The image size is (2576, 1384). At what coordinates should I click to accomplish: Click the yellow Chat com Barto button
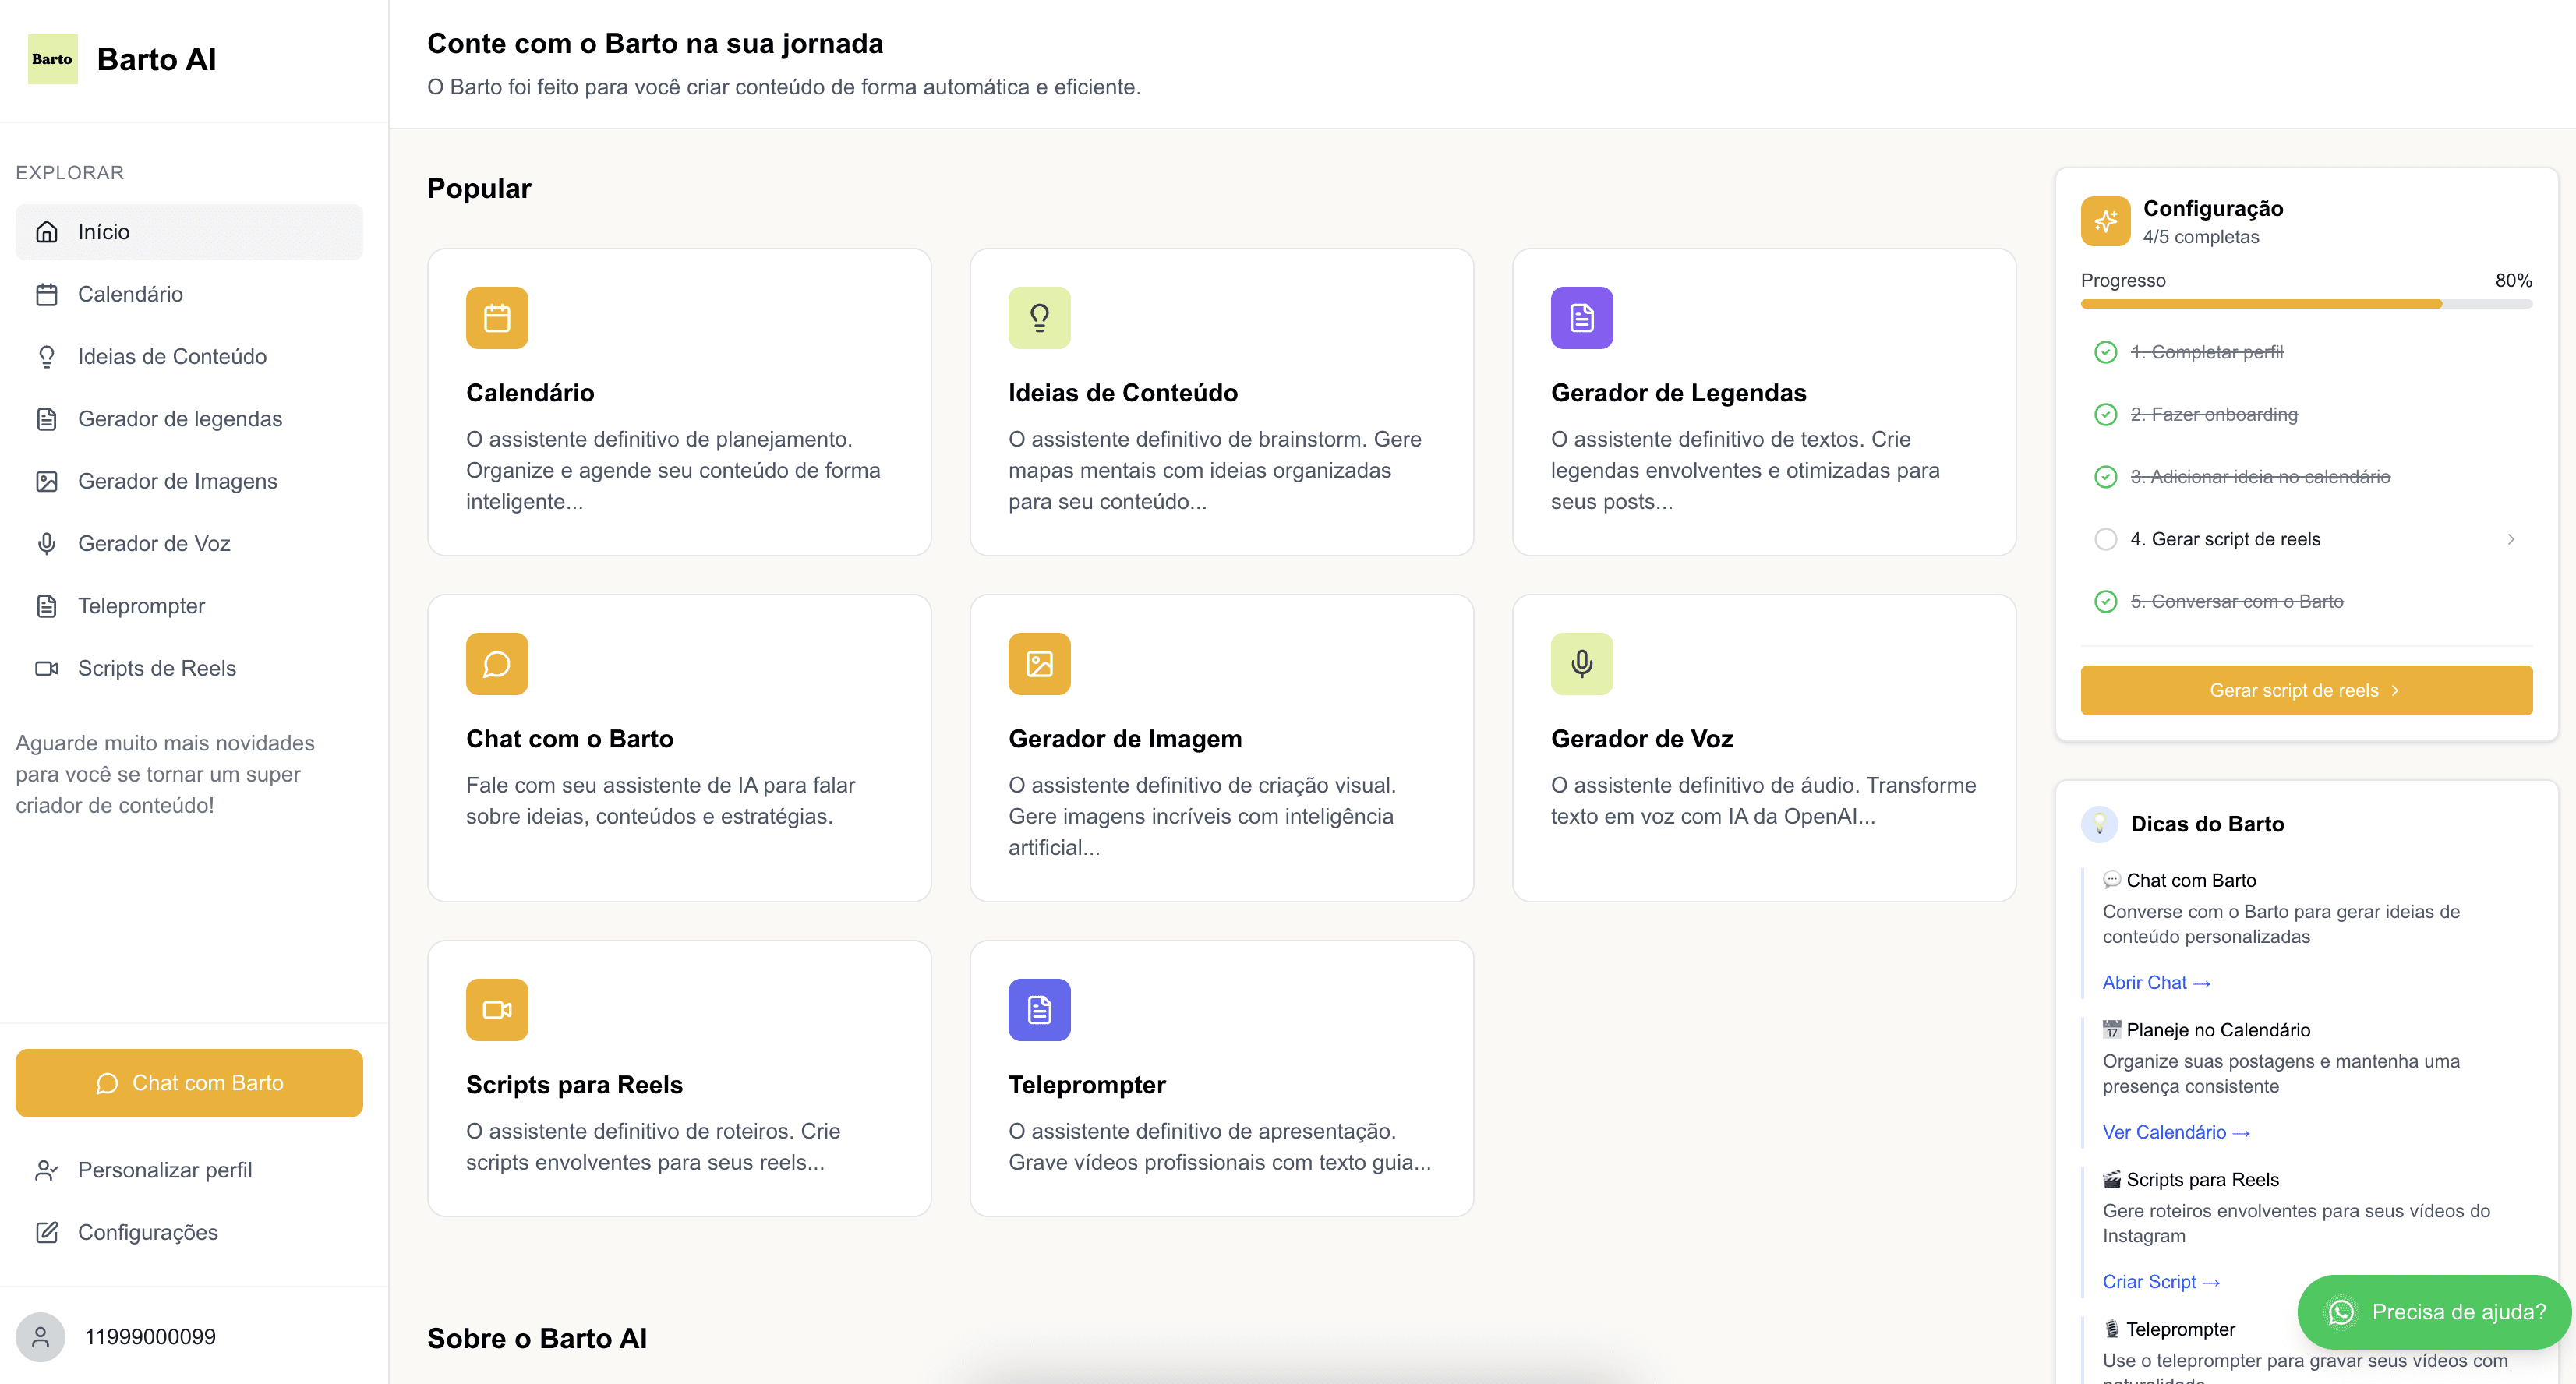point(189,1083)
